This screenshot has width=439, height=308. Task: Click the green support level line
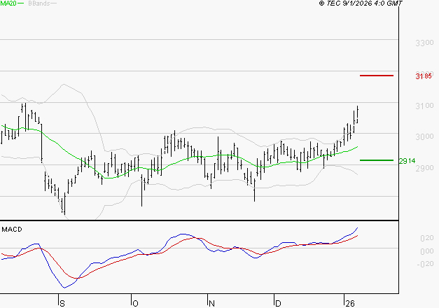click(377, 160)
